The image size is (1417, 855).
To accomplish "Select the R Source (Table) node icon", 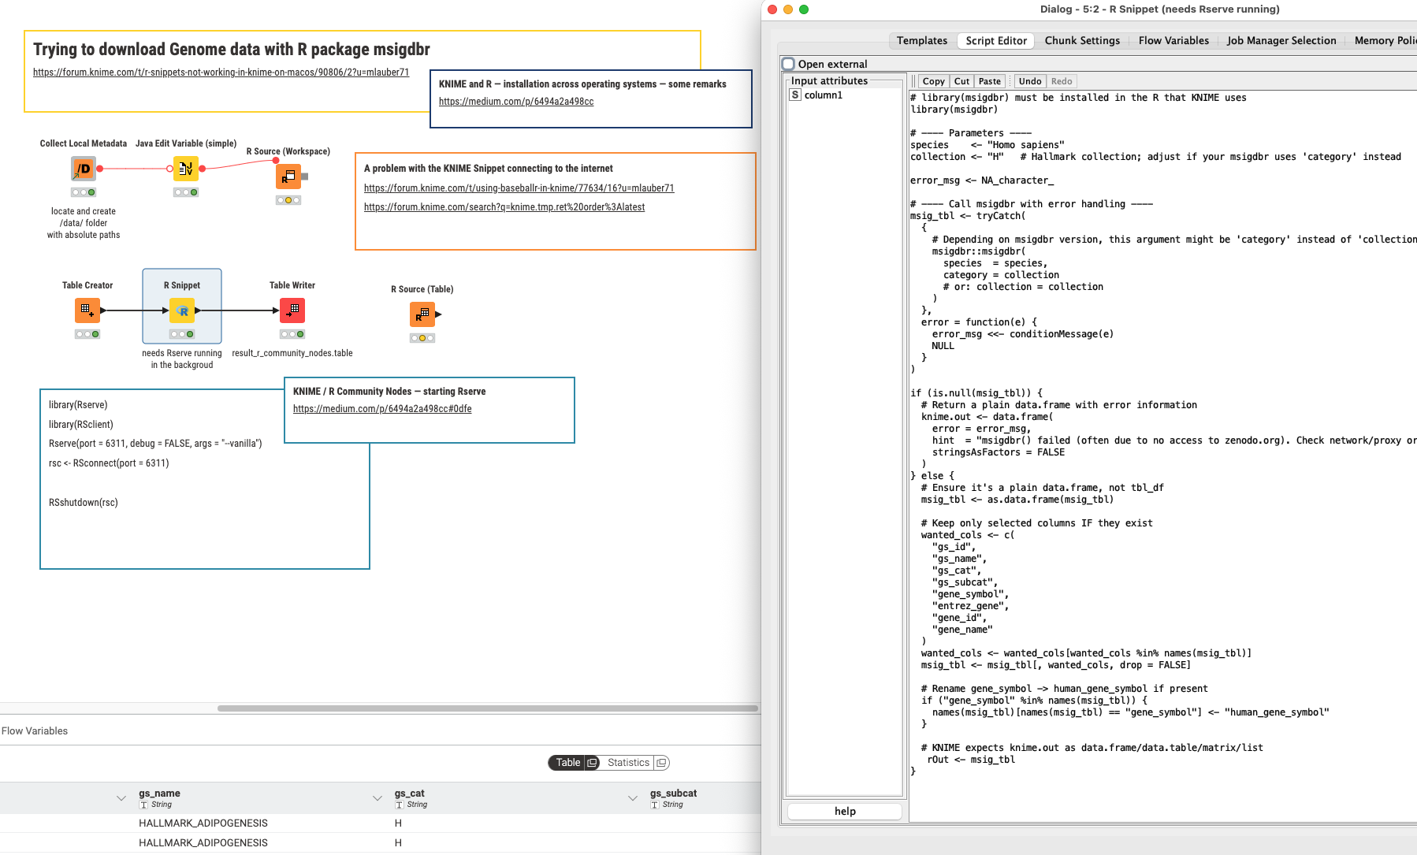I will 422,314.
